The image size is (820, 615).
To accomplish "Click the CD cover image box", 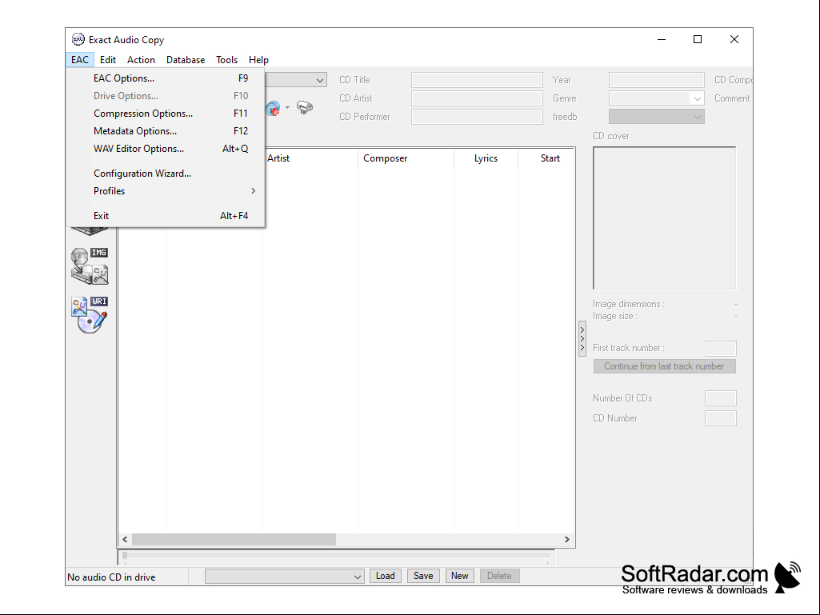I will [x=664, y=218].
